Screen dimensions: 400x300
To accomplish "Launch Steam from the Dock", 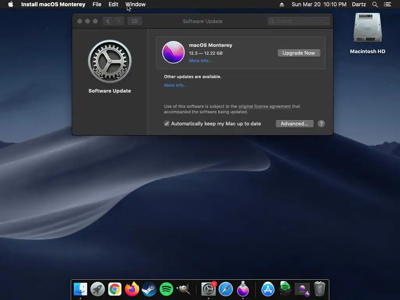I will click(x=149, y=289).
